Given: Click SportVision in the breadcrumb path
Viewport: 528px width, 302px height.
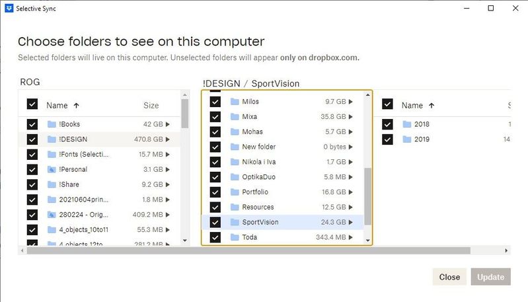Looking at the screenshot, I should [276, 83].
